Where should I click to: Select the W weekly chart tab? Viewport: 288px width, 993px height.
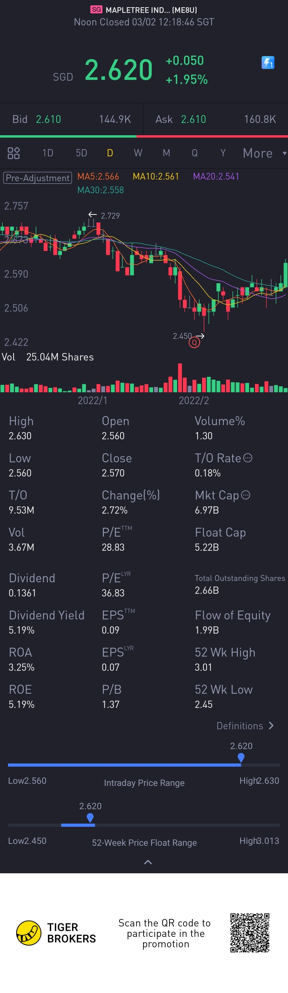[x=138, y=153]
